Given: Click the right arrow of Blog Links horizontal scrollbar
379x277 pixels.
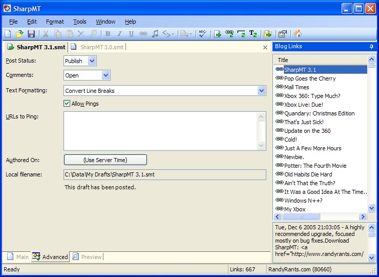Looking at the screenshot, I should click(x=363, y=216).
